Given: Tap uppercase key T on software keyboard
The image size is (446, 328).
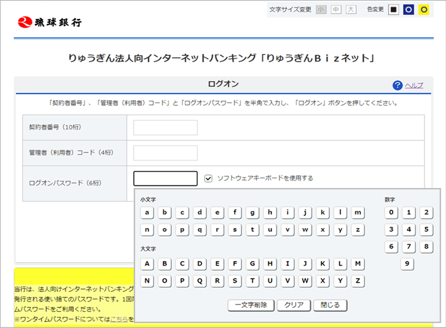Looking at the screenshot, I should click(253, 281).
